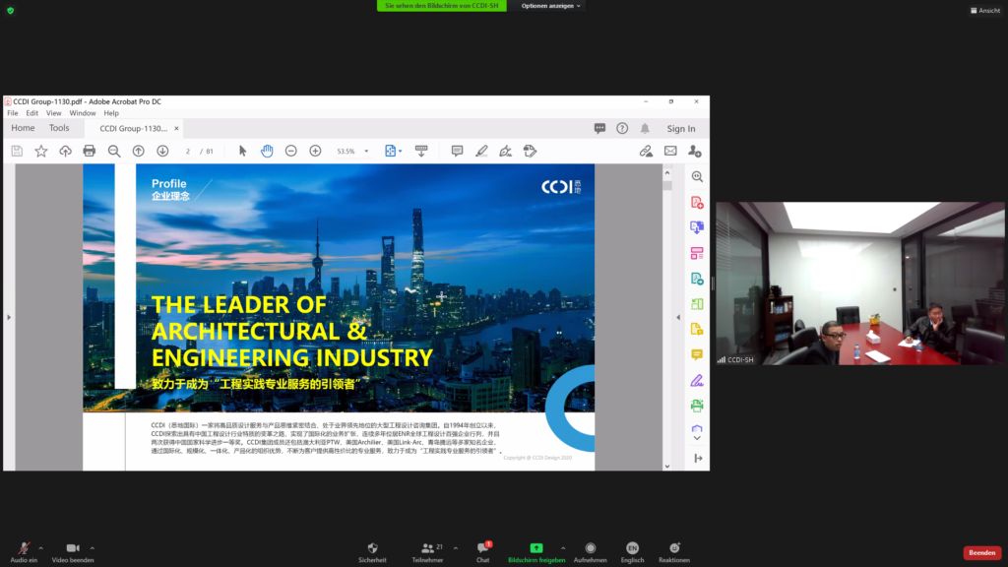The image size is (1008, 567).
Task: Click Sign In in Acrobat
Action: pos(680,129)
